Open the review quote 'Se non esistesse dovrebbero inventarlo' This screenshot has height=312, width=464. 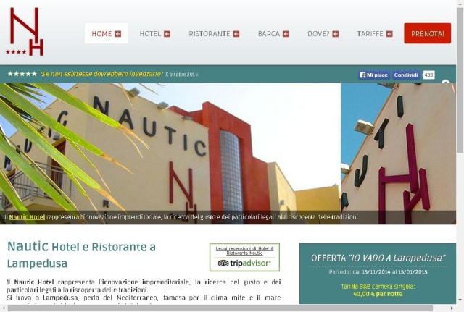pyautogui.click(x=101, y=74)
